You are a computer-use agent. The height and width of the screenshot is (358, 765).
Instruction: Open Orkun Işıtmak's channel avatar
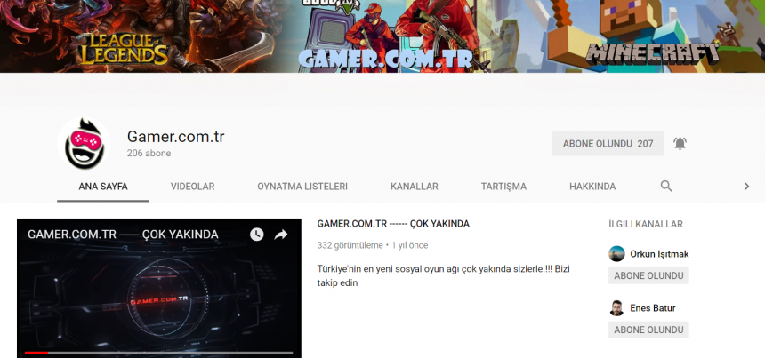[x=616, y=254]
